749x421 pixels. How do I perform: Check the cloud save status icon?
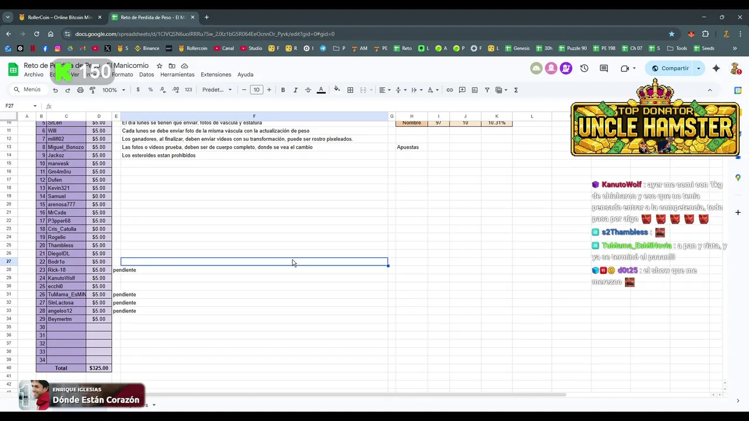point(184,66)
